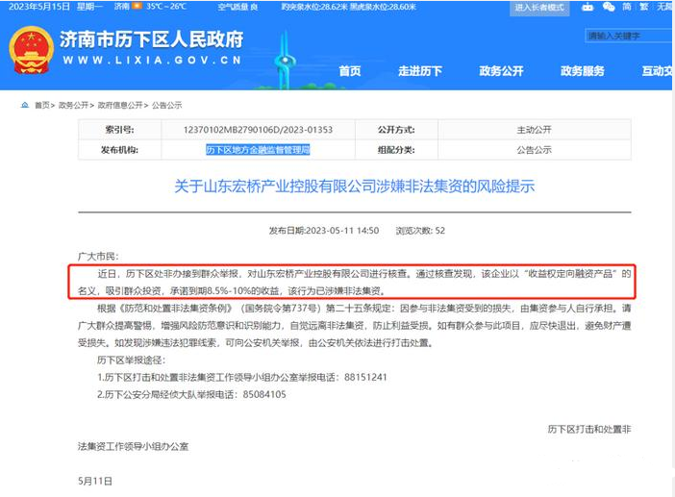
Task: Click the 浏览次数: 52 view count
Action: tap(420, 231)
